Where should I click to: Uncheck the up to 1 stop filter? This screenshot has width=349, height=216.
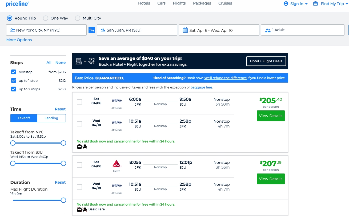pyautogui.click(x=14, y=80)
